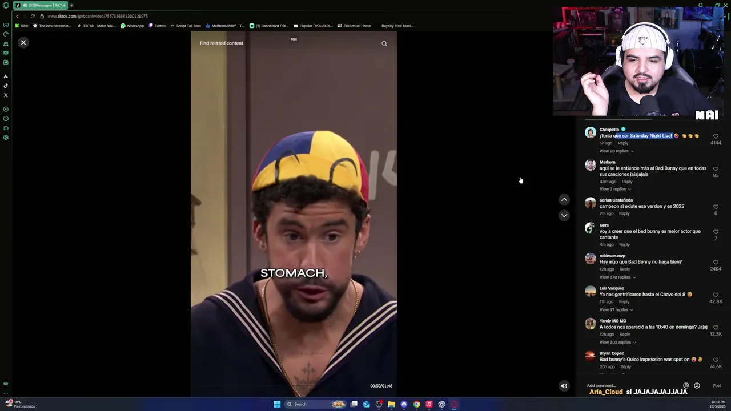Viewport: 731px width, 411px height.
Task: Reply to adrian Castañeda's comment
Action: pos(624,213)
